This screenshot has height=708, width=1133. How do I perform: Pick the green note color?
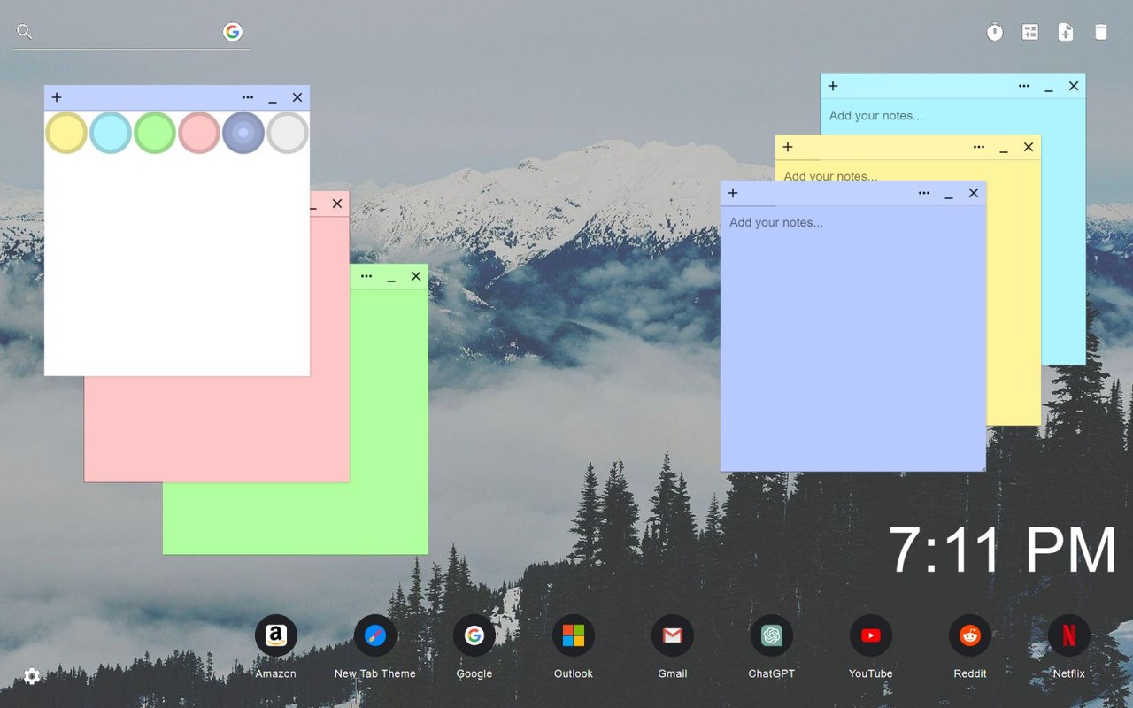coord(155,133)
